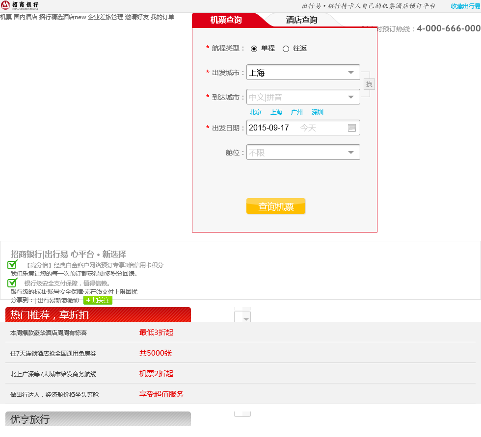Click the green checkmark beside 高分倍

[13, 264]
